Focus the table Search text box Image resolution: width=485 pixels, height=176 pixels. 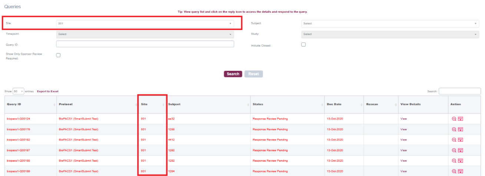coord(459,91)
